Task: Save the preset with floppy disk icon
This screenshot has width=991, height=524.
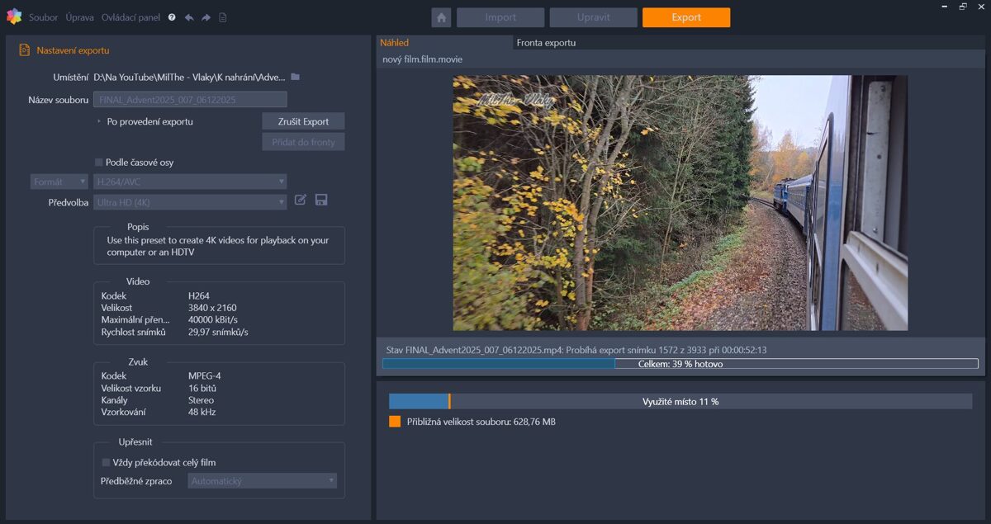Action: point(321,200)
